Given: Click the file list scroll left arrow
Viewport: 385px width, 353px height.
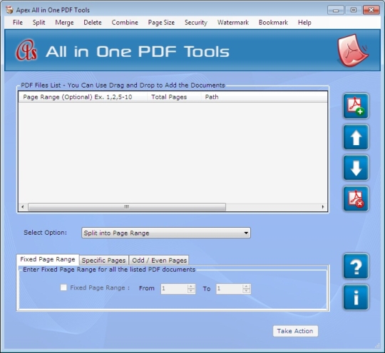Looking at the screenshot, I should coord(23,207).
